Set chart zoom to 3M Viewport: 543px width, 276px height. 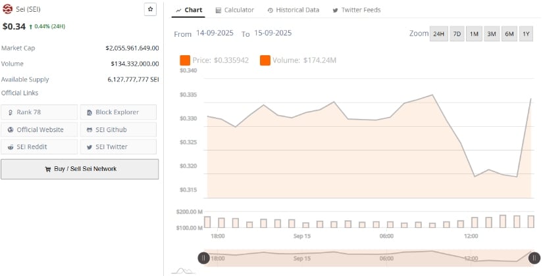(492, 34)
